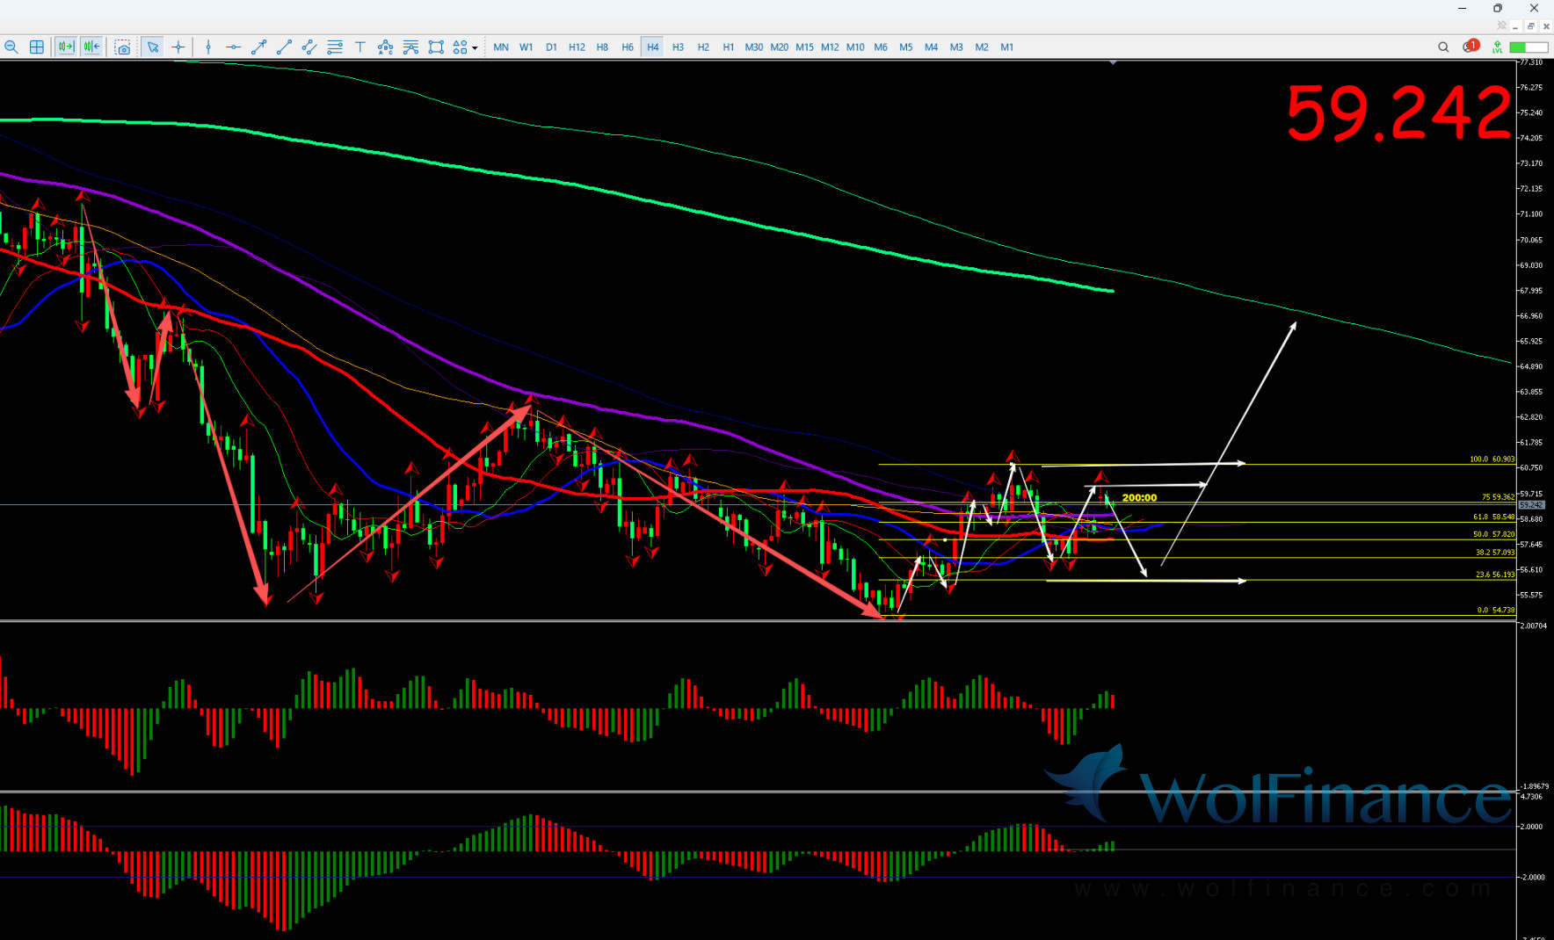Select the equidistant channel tool

tap(309, 47)
